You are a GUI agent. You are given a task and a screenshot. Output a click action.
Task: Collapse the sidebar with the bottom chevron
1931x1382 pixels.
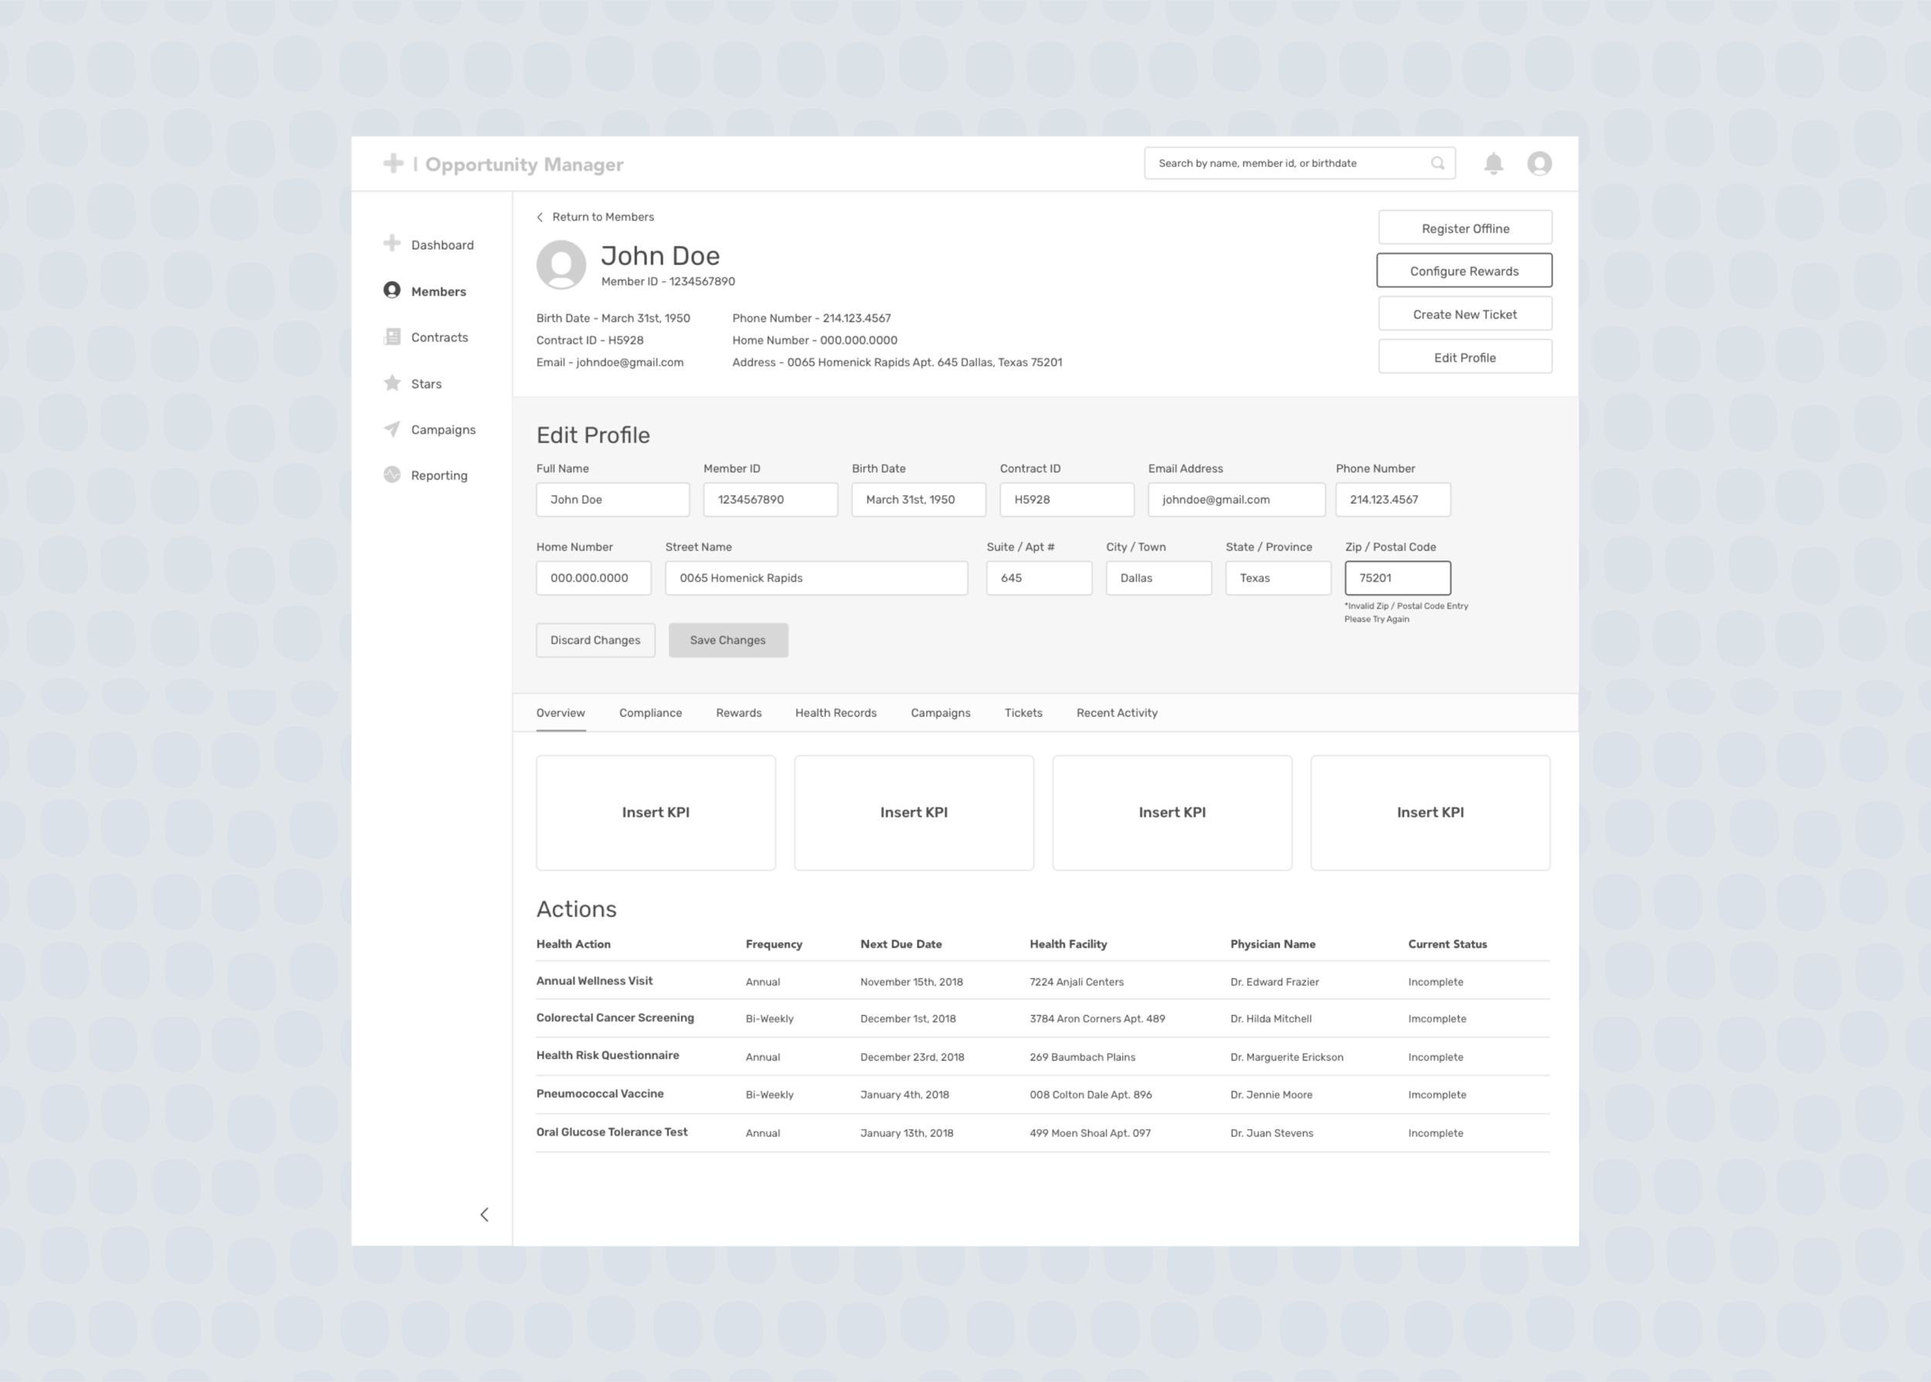click(x=485, y=1214)
